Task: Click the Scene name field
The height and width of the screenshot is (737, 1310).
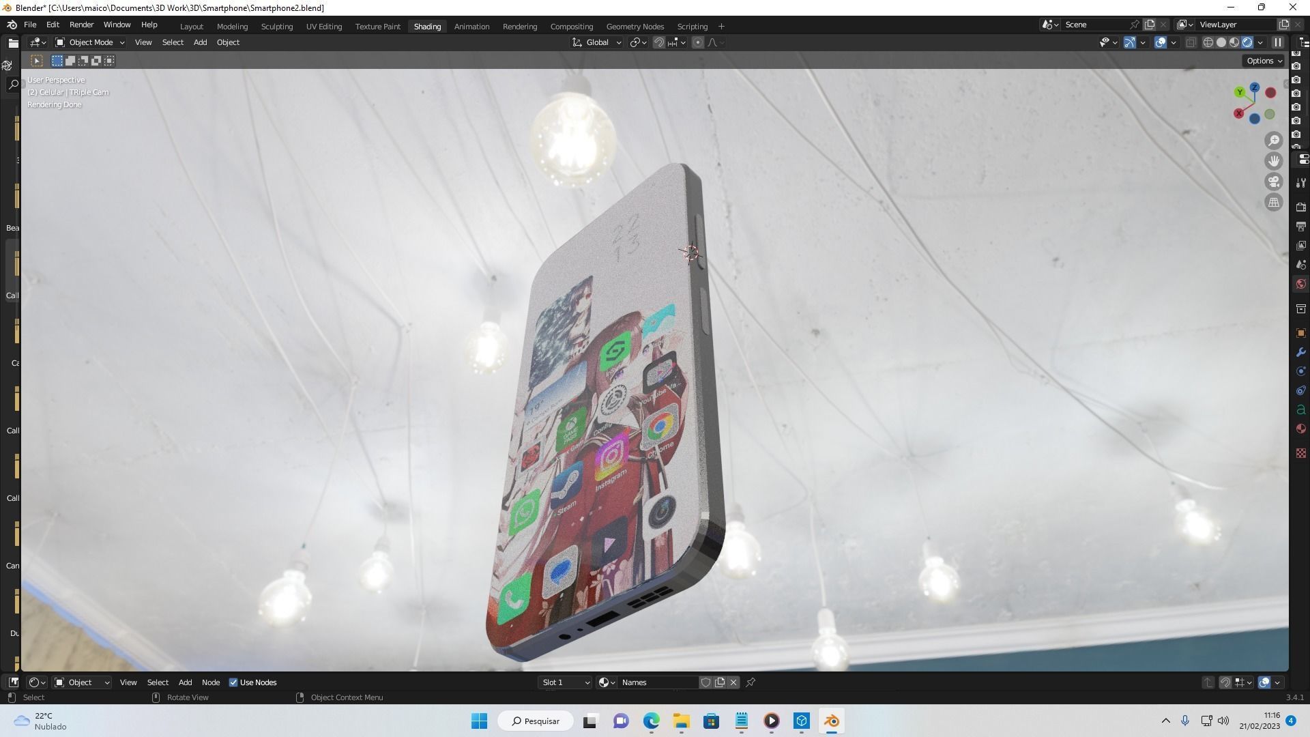Action: click(1094, 25)
